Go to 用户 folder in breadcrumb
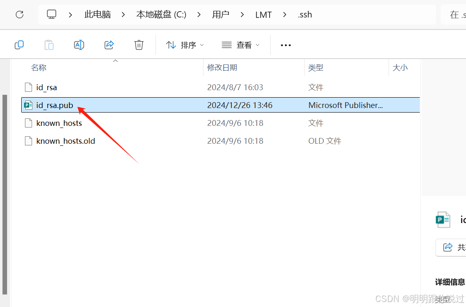 pos(221,15)
